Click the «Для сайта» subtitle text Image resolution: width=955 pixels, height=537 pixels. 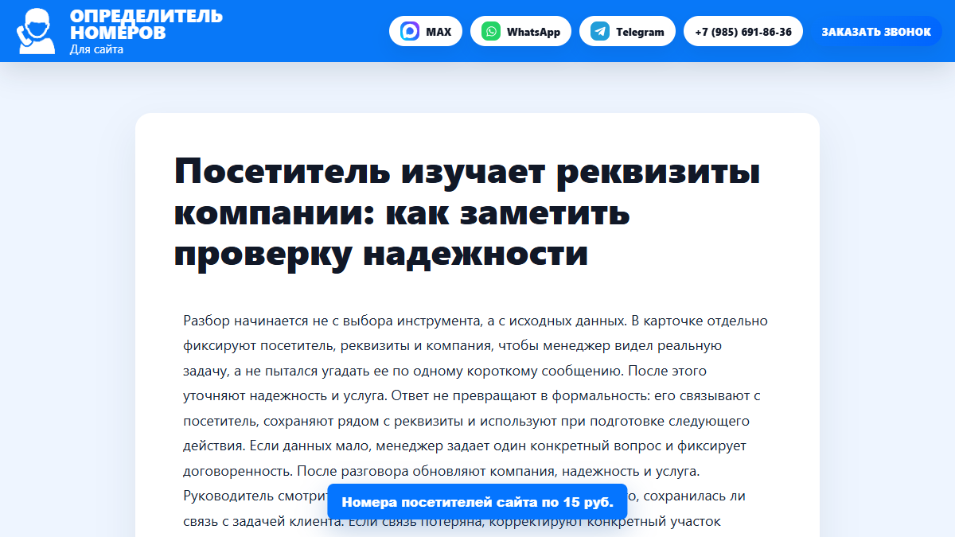[96, 49]
